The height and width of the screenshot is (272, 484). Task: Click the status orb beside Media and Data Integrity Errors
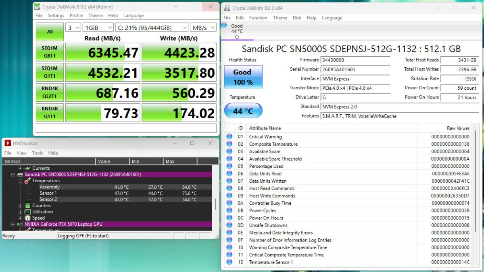click(229, 233)
